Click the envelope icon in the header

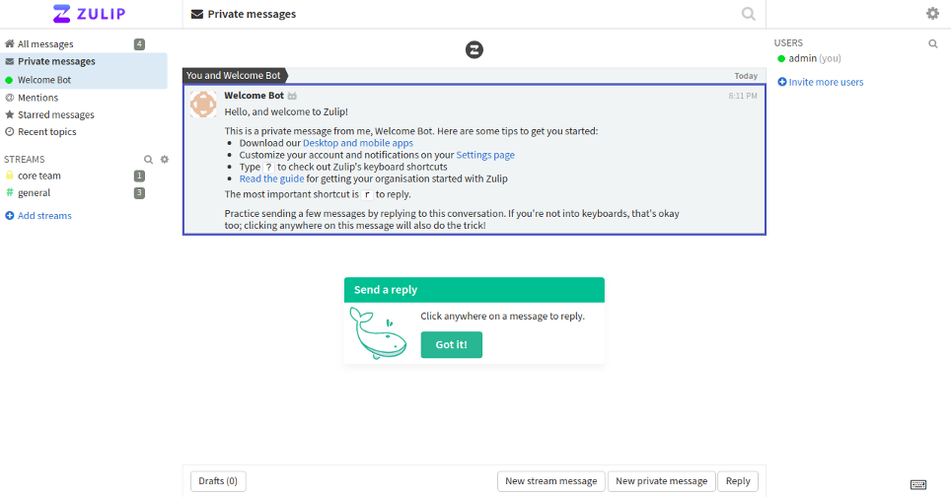click(x=197, y=14)
